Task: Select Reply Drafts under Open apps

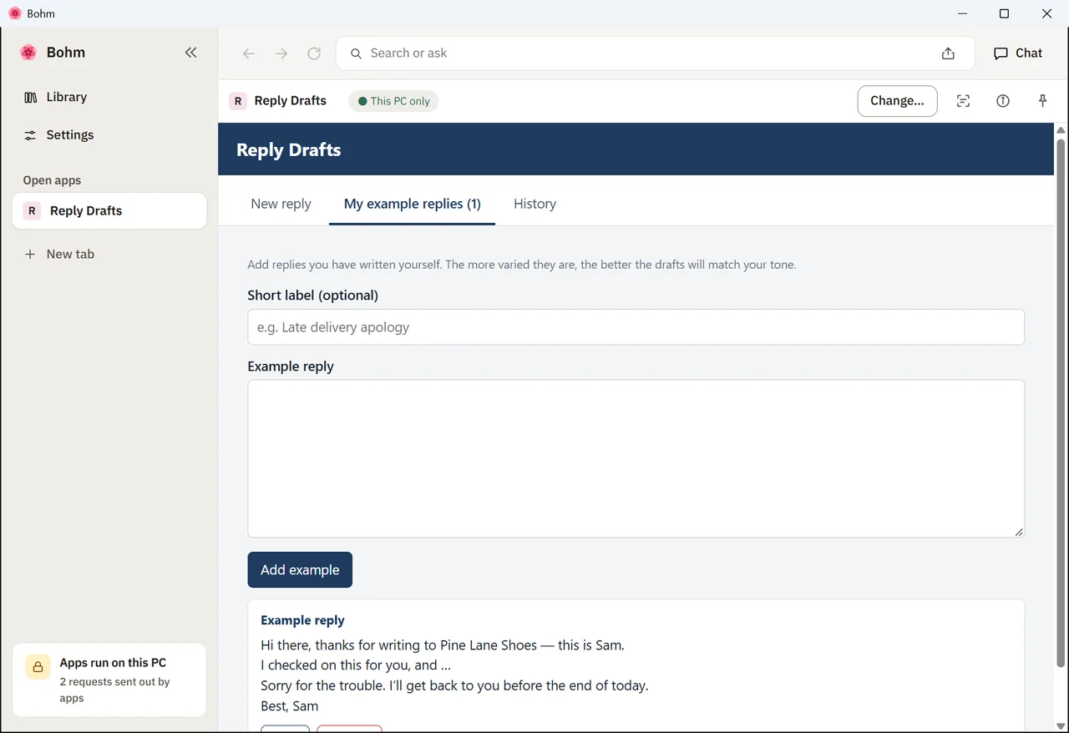Action: click(109, 211)
